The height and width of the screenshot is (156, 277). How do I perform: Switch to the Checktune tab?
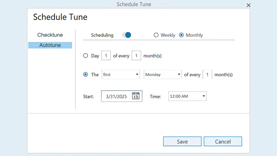(x=50, y=35)
